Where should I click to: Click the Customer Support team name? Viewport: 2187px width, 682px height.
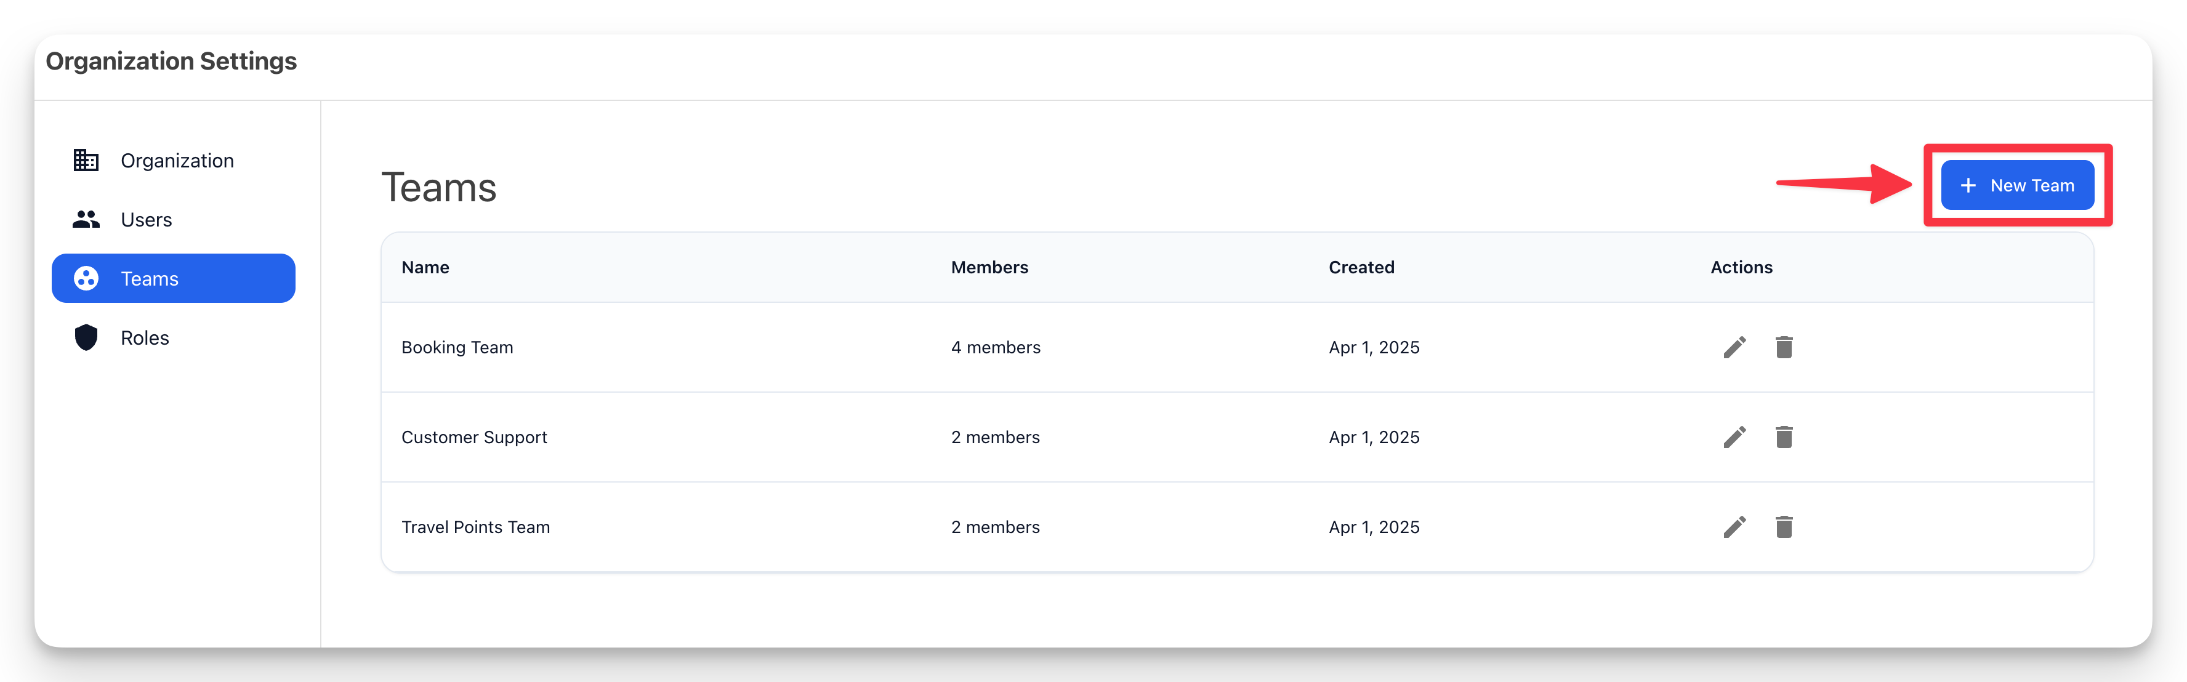[x=473, y=437]
